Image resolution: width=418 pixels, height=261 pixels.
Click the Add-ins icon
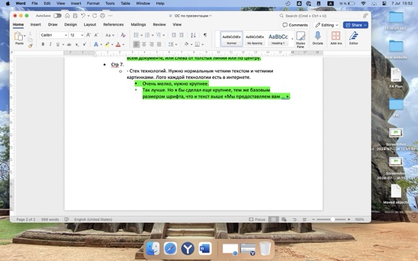point(336,38)
